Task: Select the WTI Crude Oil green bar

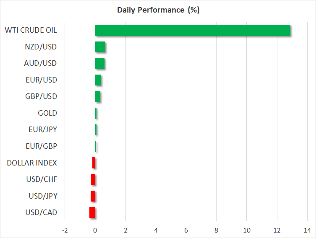Action: (x=193, y=31)
